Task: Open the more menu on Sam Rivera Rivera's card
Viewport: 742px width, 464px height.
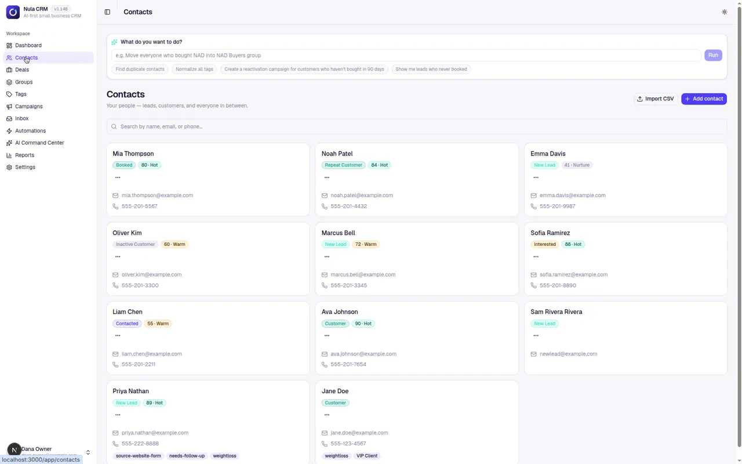Action: (x=536, y=335)
